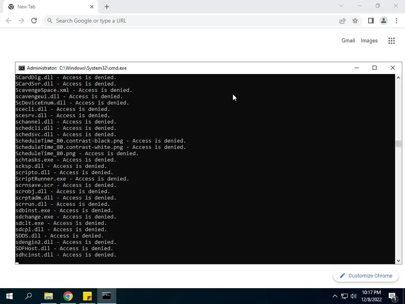Screen dimensions: 405x304
Task: Click the sdhcinst.dll output line
Action: 66,255
